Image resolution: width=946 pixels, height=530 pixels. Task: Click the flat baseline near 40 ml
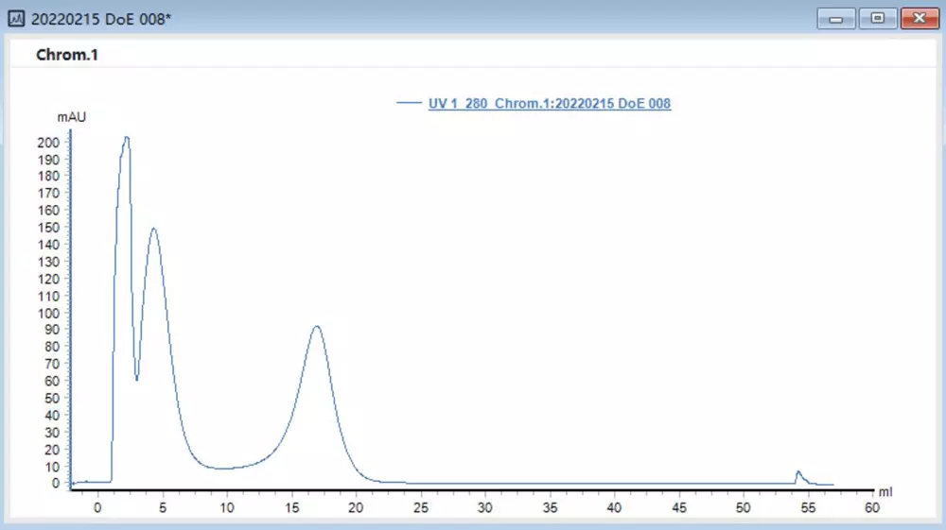click(614, 484)
